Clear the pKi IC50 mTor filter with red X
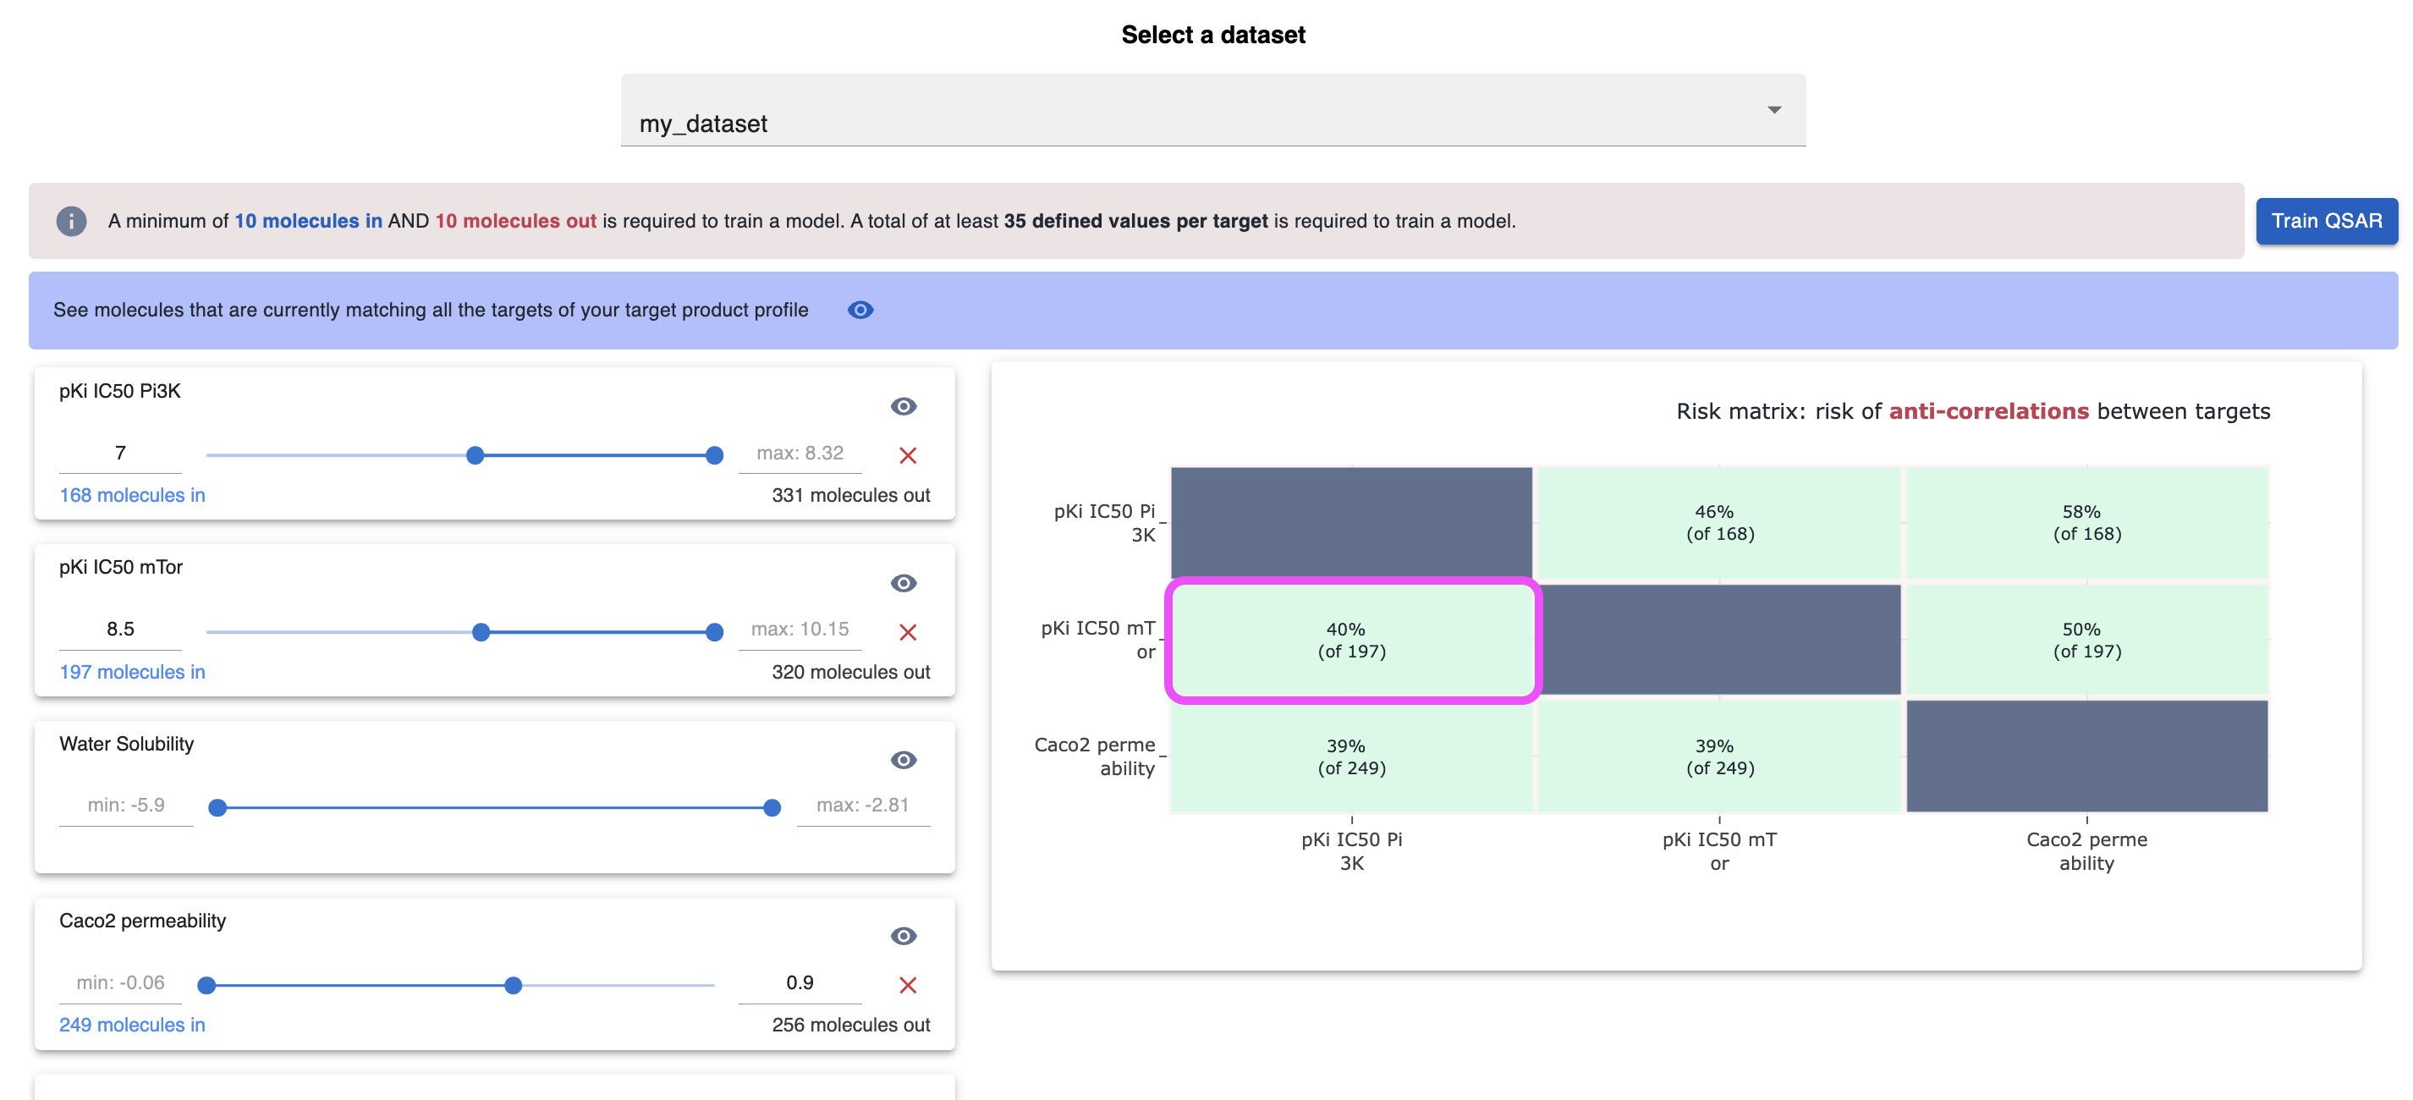 point(907,632)
